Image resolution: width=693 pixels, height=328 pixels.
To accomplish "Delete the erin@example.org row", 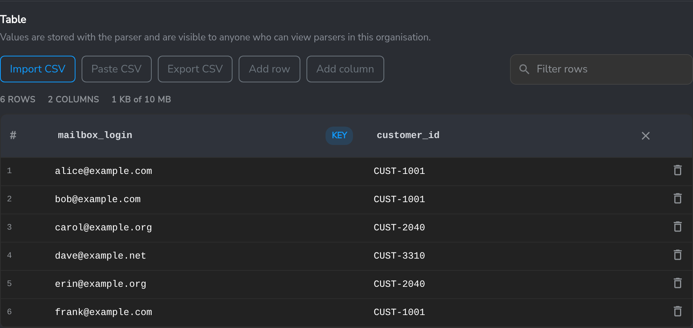I will point(677,283).
